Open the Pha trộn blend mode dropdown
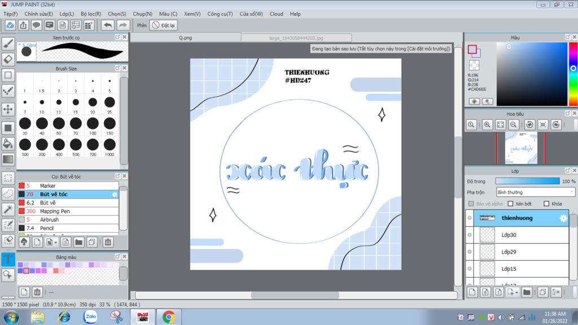The image size is (578, 325). [x=535, y=192]
